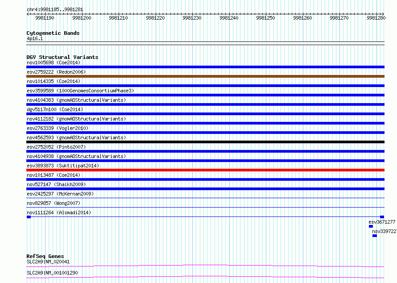Select the blue bar under dgv5117n100

point(205,114)
